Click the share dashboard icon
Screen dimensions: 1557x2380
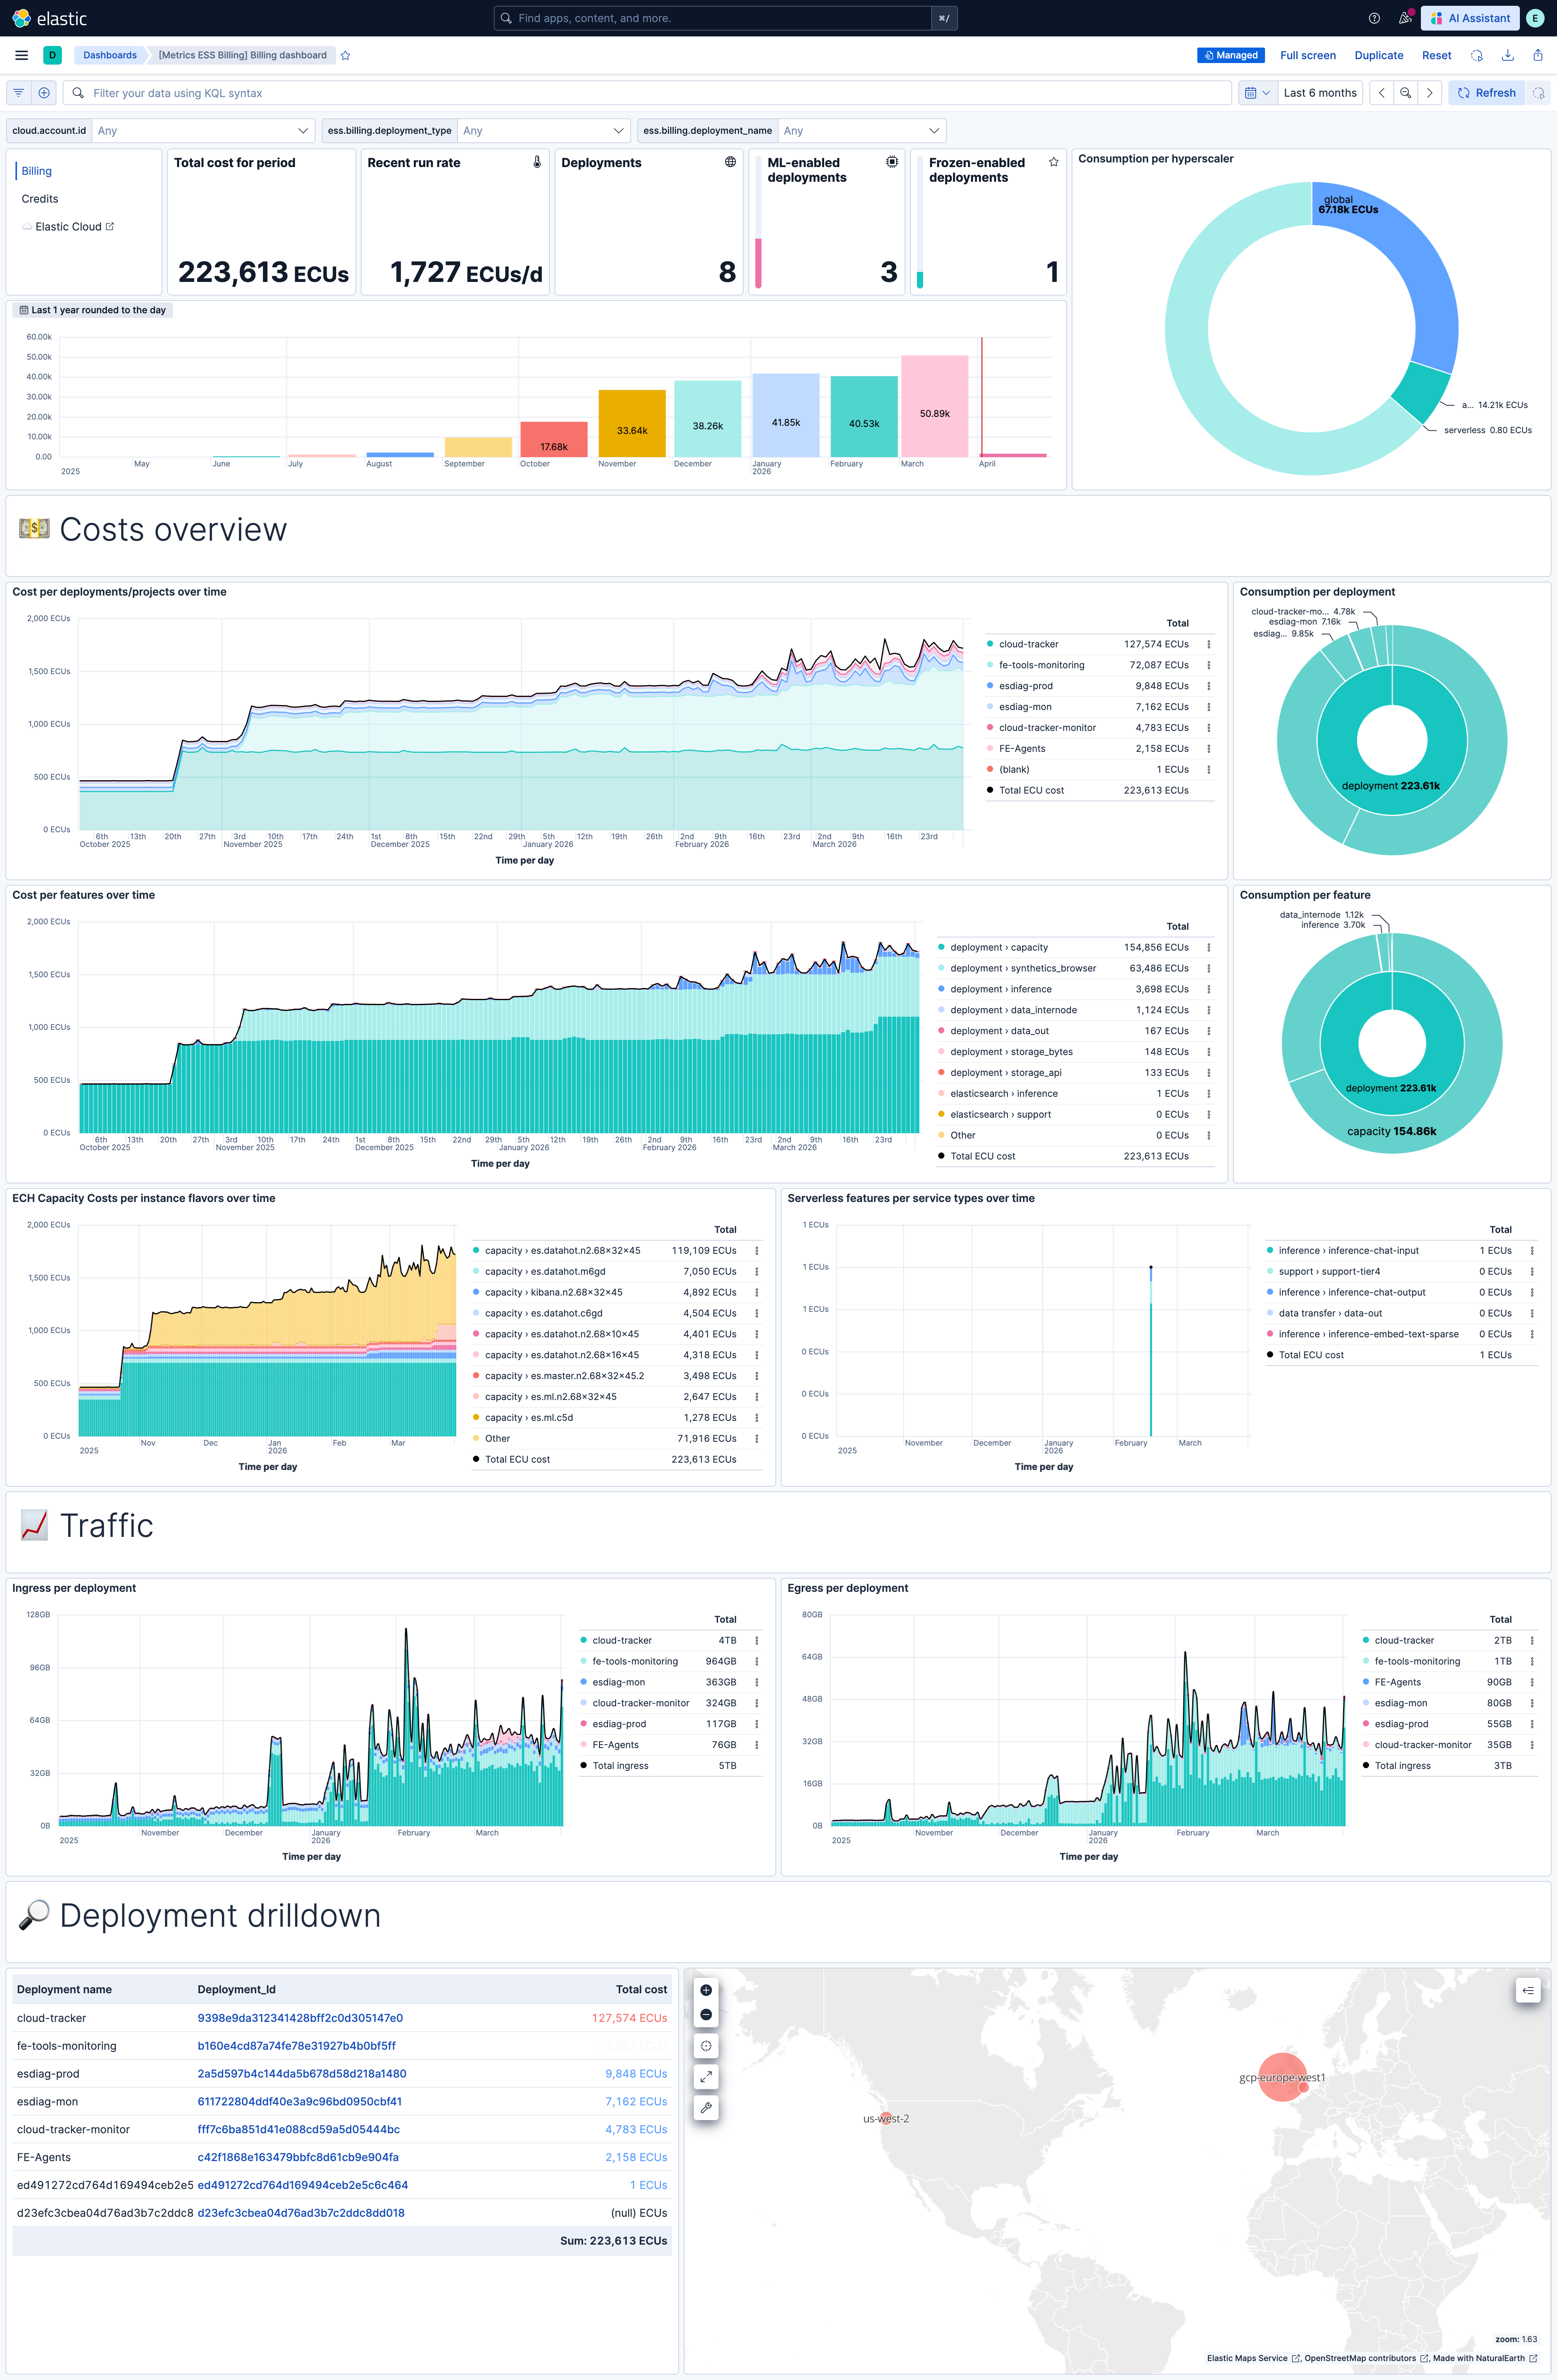click(1538, 55)
